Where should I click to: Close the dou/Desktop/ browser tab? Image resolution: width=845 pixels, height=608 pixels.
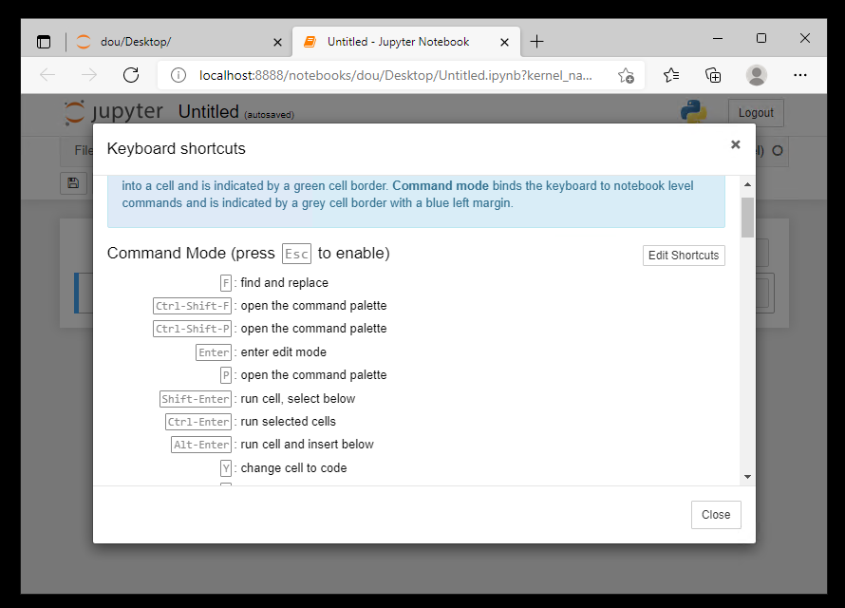pos(278,42)
